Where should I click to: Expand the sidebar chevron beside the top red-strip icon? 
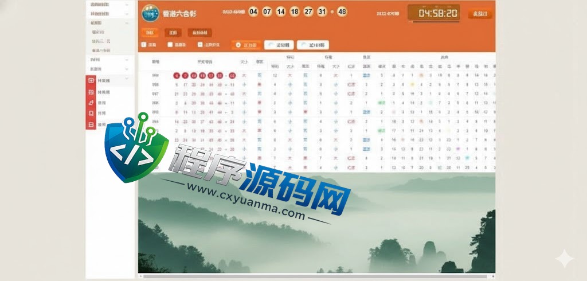(127, 79)
